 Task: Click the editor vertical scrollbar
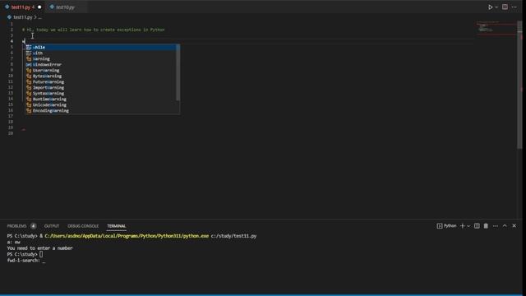519,84
